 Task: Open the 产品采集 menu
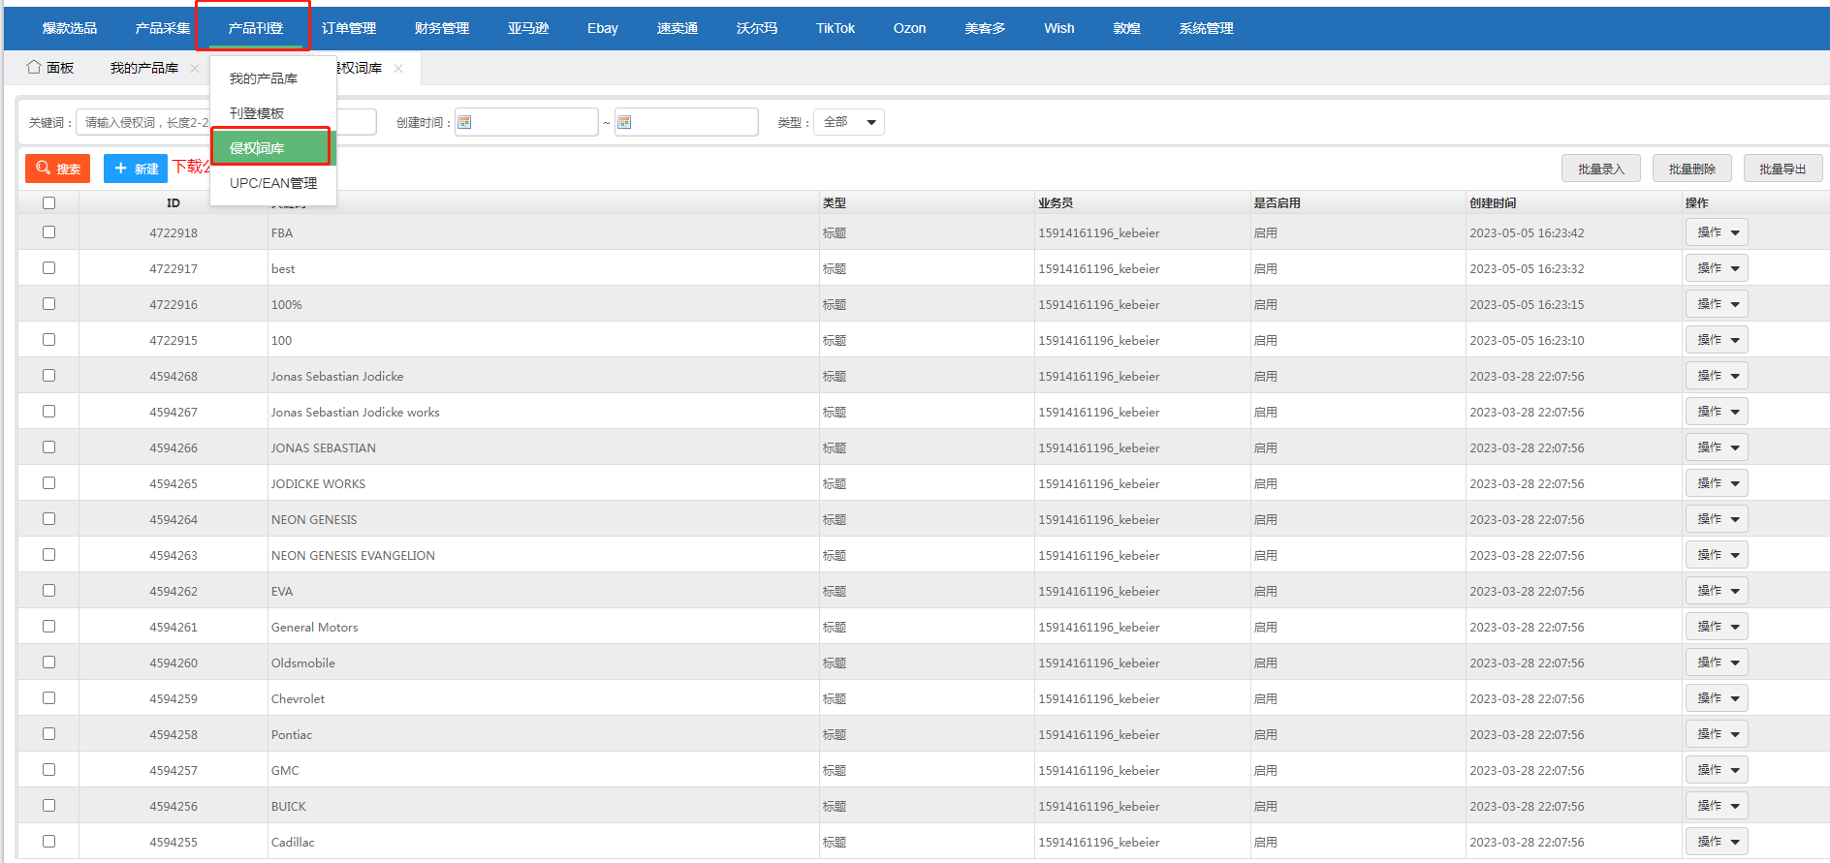pos(163,28)
